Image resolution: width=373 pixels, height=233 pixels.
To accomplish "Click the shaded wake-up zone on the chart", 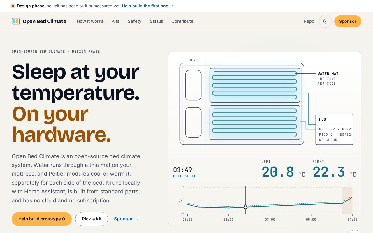I will tap(347, 201).
